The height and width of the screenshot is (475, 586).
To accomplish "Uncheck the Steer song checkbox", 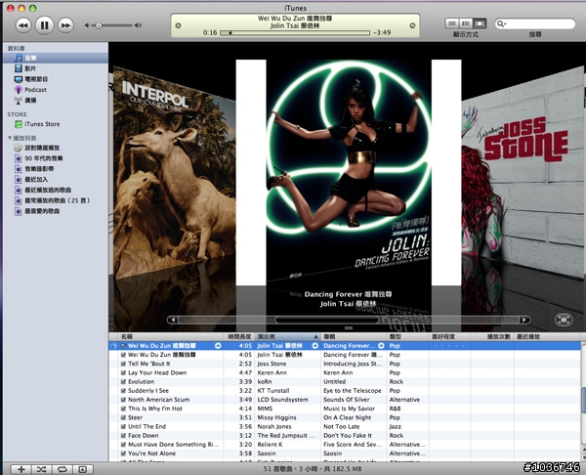I will [x=123, y=417].
